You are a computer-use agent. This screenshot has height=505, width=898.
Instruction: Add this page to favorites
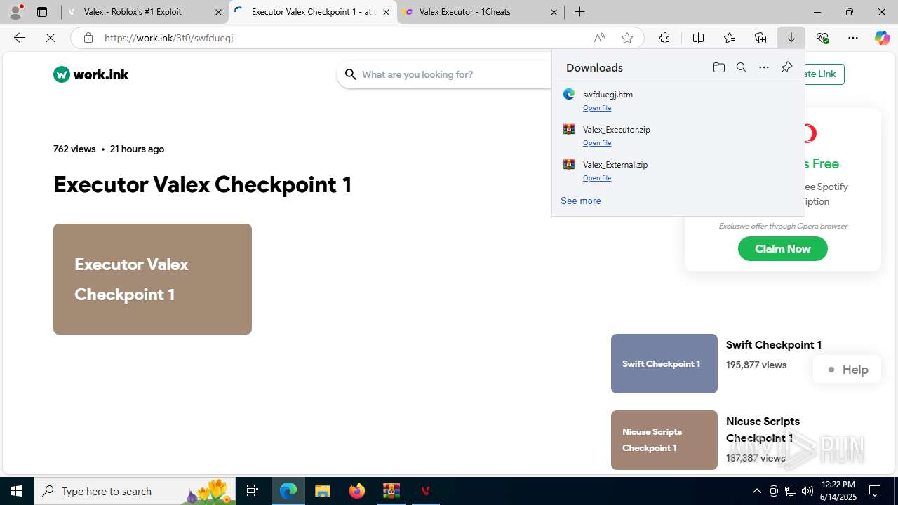pos(627,38)
